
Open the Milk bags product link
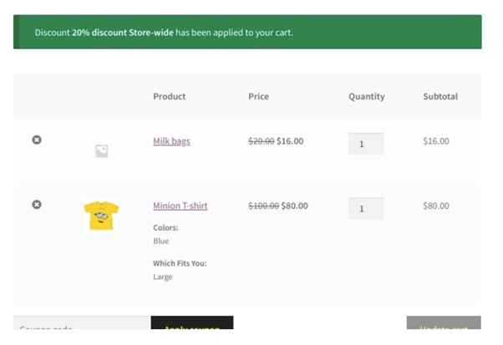click(171, 141)
